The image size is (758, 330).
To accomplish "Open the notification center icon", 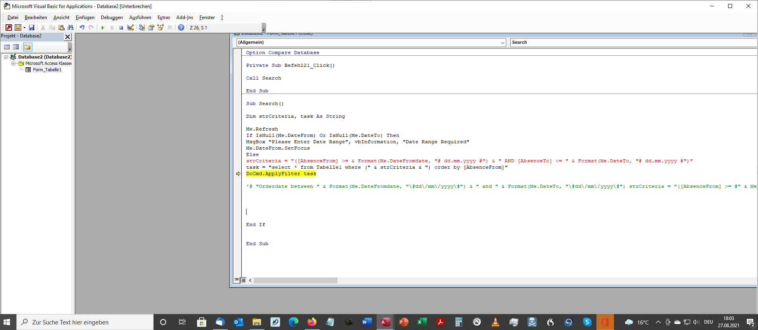I will (750, 322).
